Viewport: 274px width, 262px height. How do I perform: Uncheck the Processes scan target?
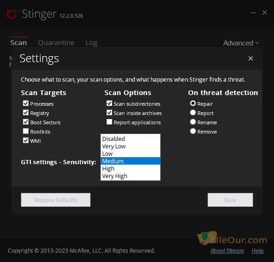click(x=26, y=103)
